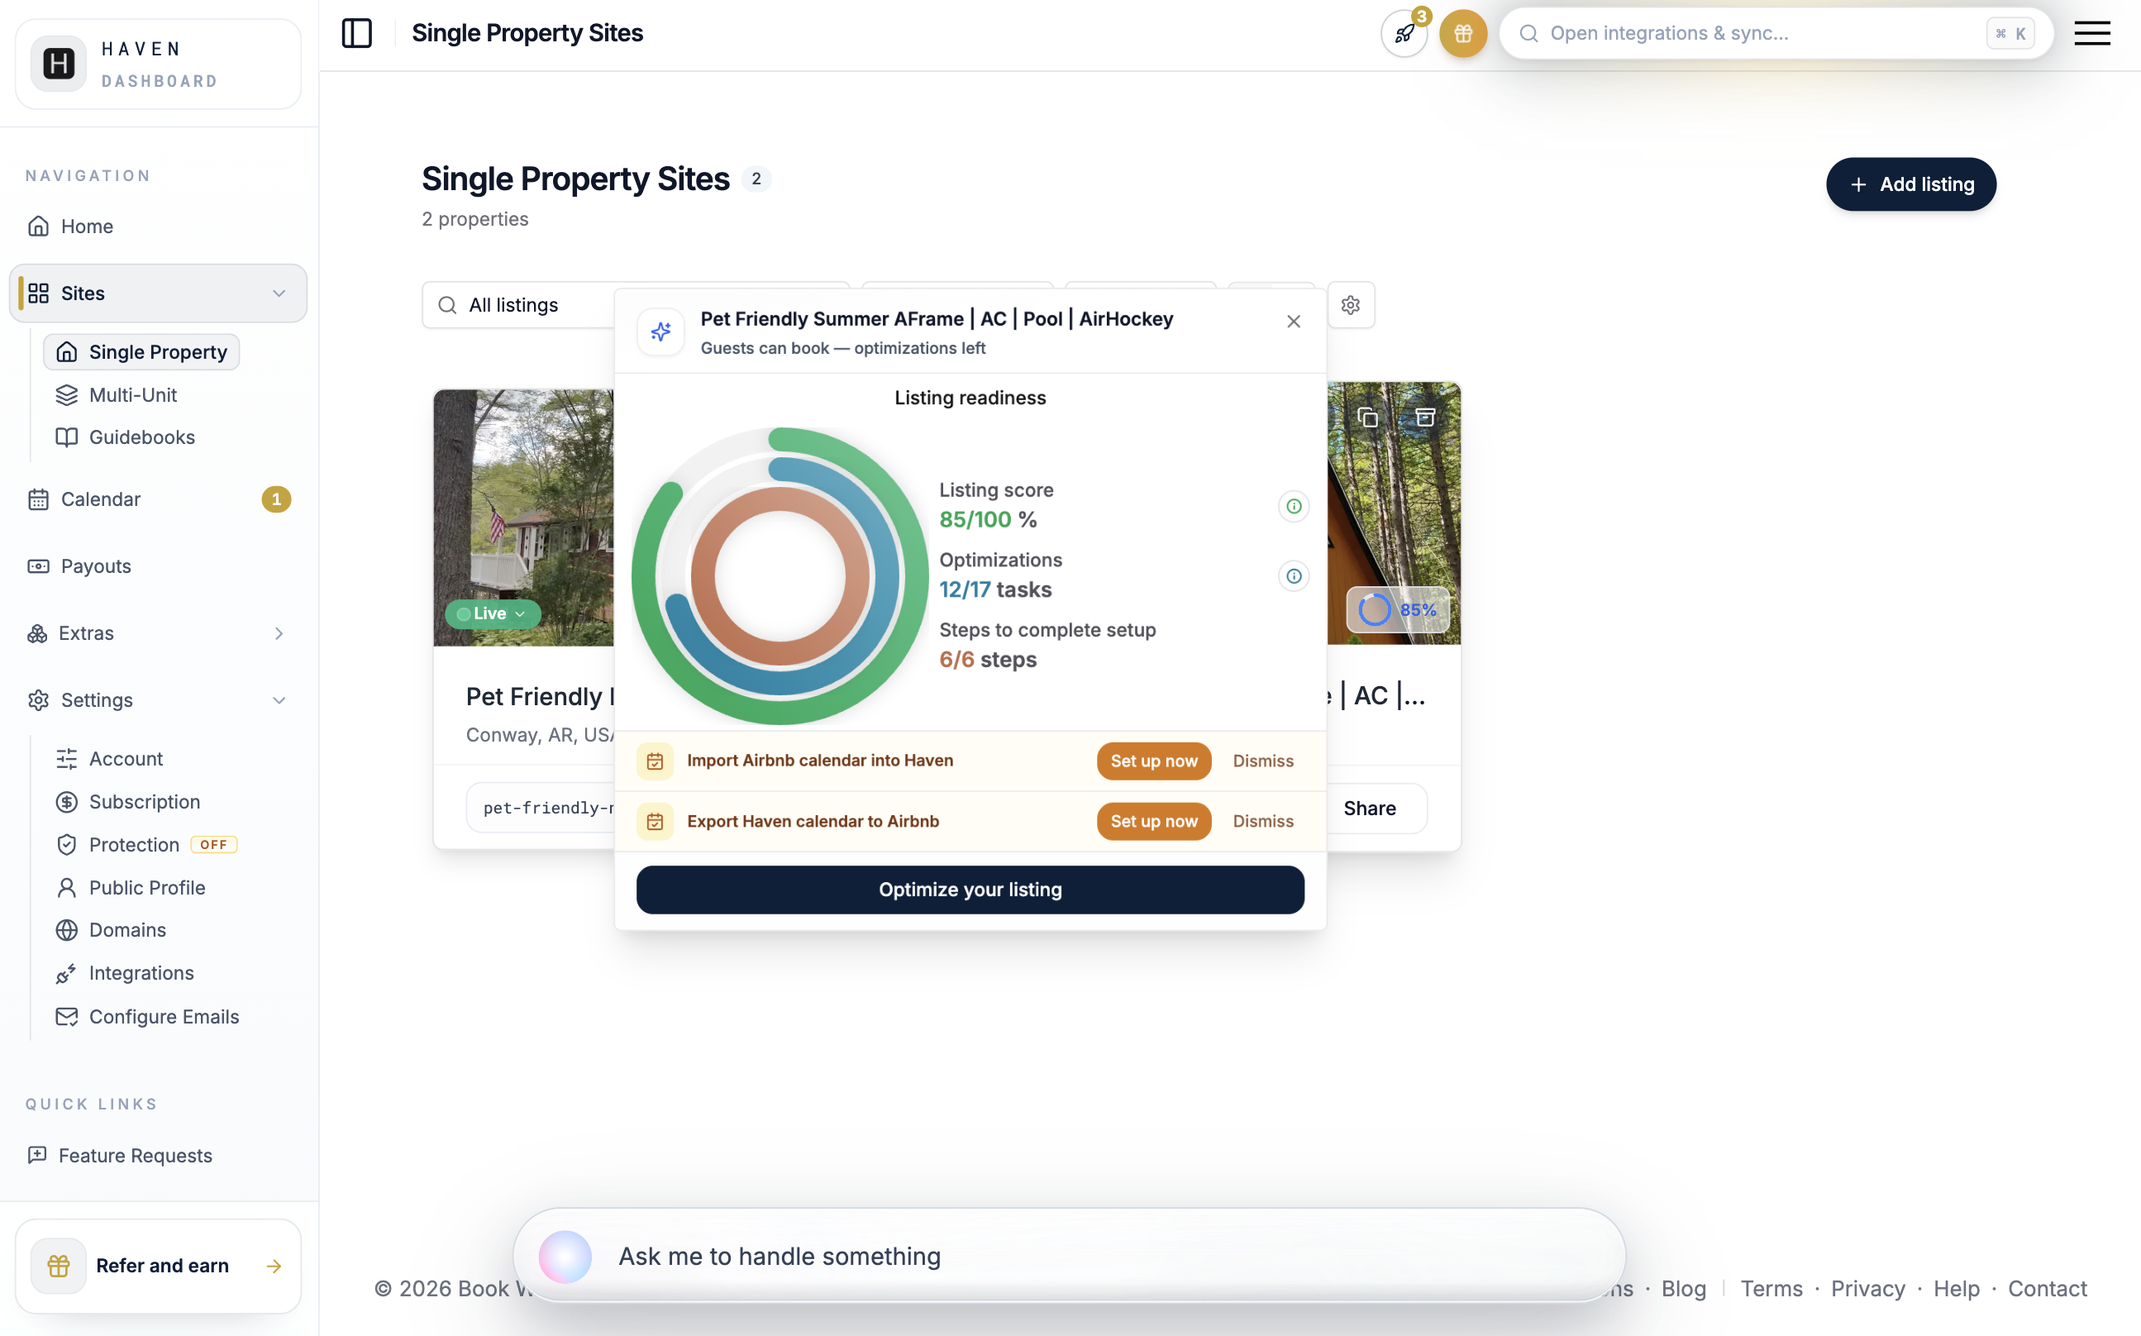This screenshot has height=1336, width=2141.
Task: Open Calendar with notification badge
Action: (158, 499)
